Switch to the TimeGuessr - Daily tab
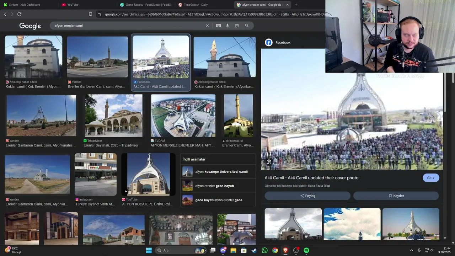This screenshot has width=455, height=256. (x=204, y=5)
